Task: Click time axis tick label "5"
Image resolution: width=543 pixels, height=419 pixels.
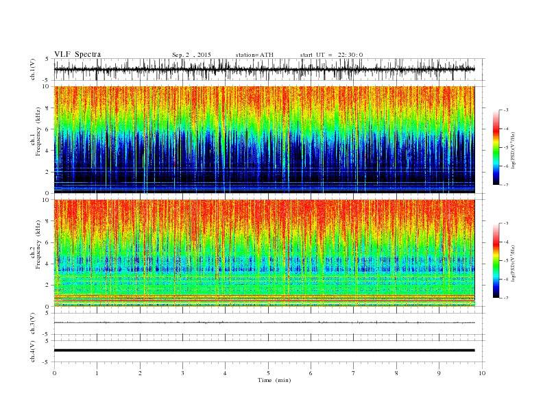Action: pos(268,373)
